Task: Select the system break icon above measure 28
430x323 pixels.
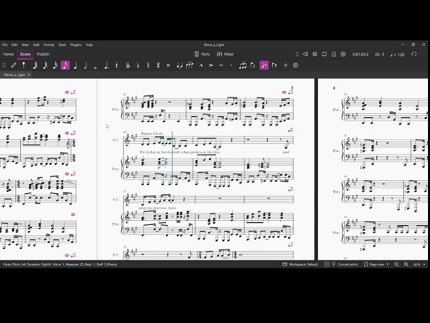Action: (290, 130)
